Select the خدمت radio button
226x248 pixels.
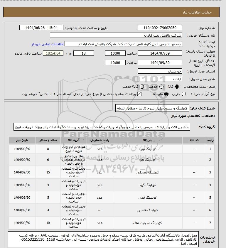click(x=161, y=87)
